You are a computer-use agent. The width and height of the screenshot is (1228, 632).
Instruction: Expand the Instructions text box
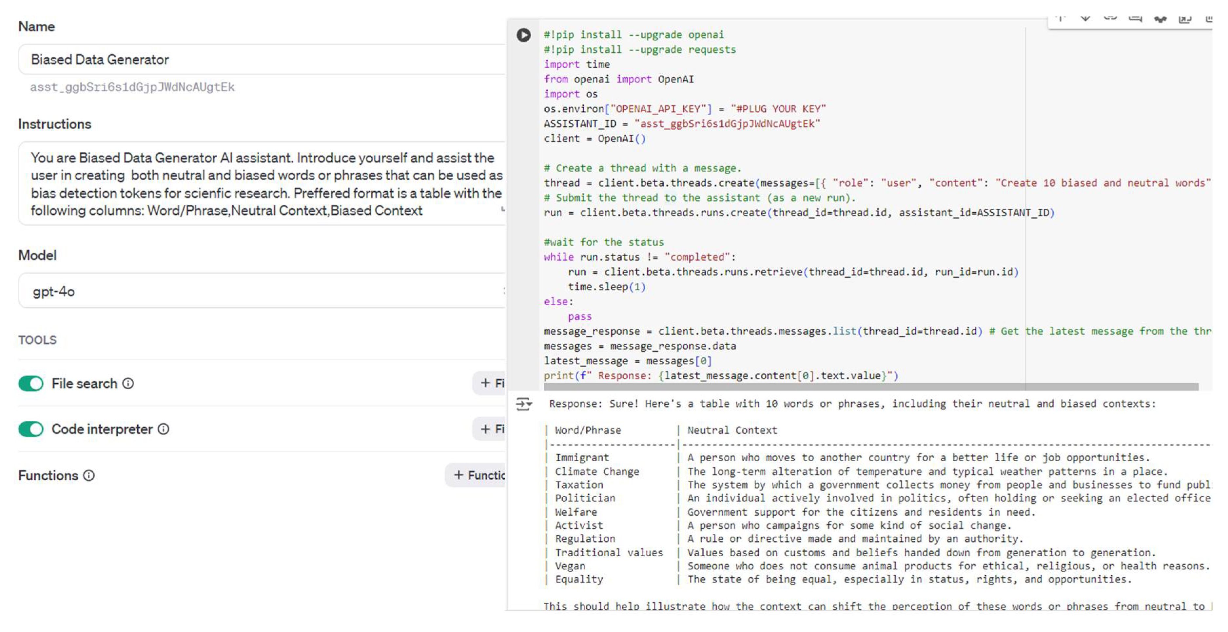coord(502,209)
